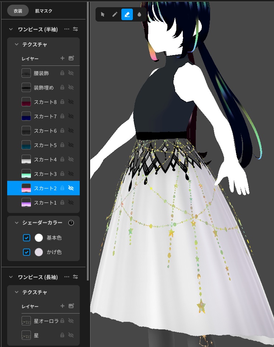Open the 基本色 white color swatch
274x347 pixels.
(x=39, y=238)
